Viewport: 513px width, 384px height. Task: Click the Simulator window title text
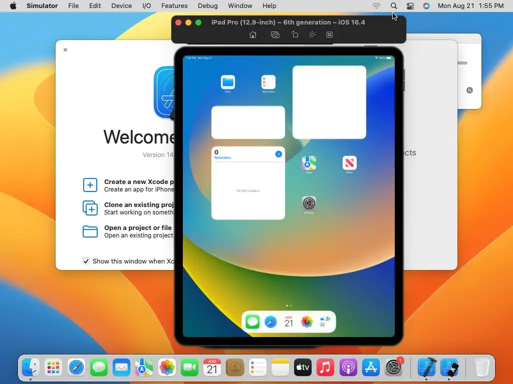(x=288, y=22)
